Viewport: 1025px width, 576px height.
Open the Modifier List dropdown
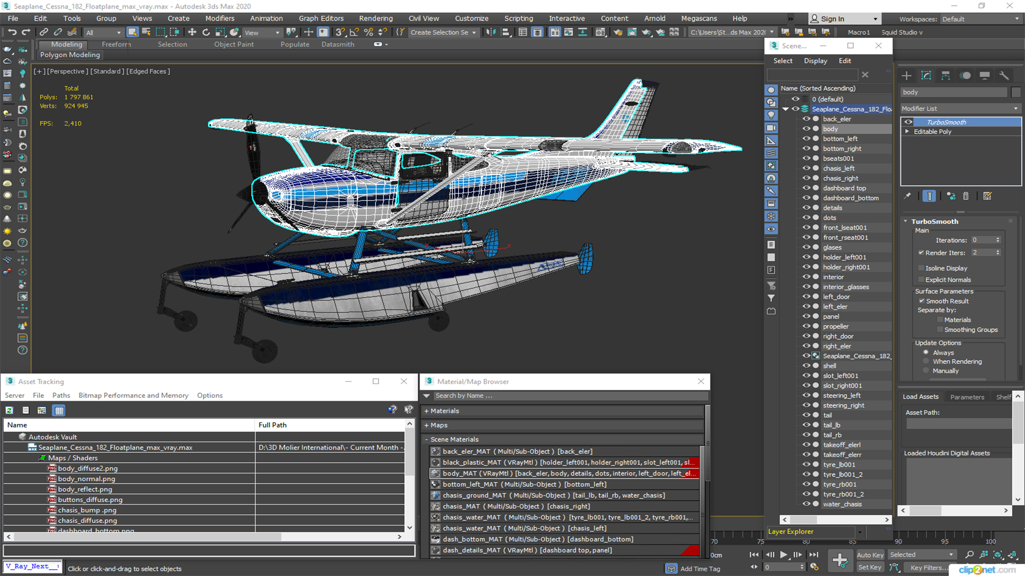pyautogui.click(x=960, y=108)
